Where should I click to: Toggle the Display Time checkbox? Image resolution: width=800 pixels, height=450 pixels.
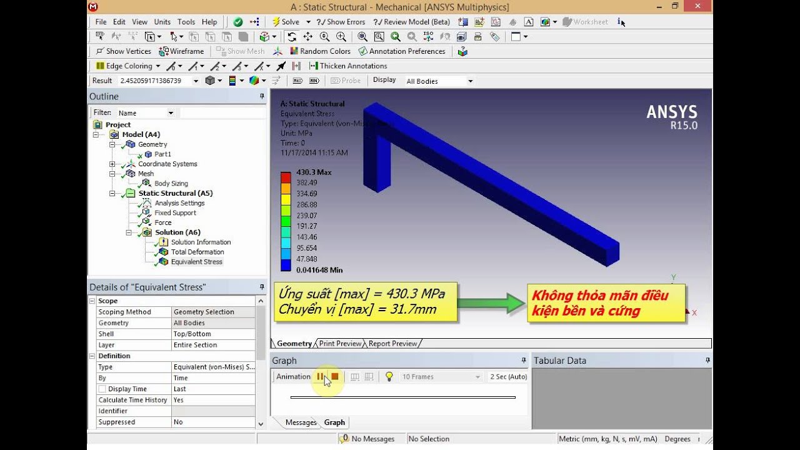[x=102, y=389]
